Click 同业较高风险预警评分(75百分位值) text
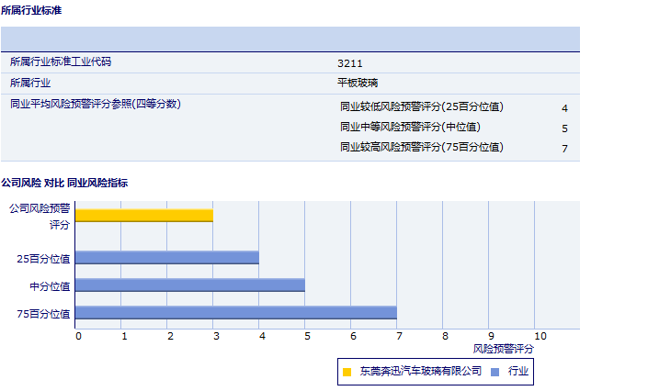648x391 pixels. pos(422,147)
